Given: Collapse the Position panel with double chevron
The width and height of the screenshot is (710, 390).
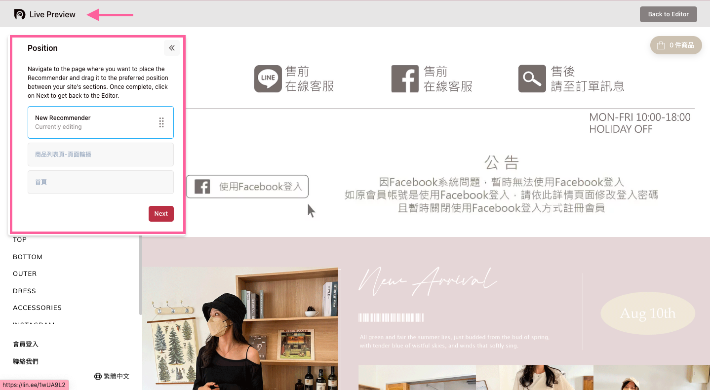Looking at the screenshot, I should point(172,48).
